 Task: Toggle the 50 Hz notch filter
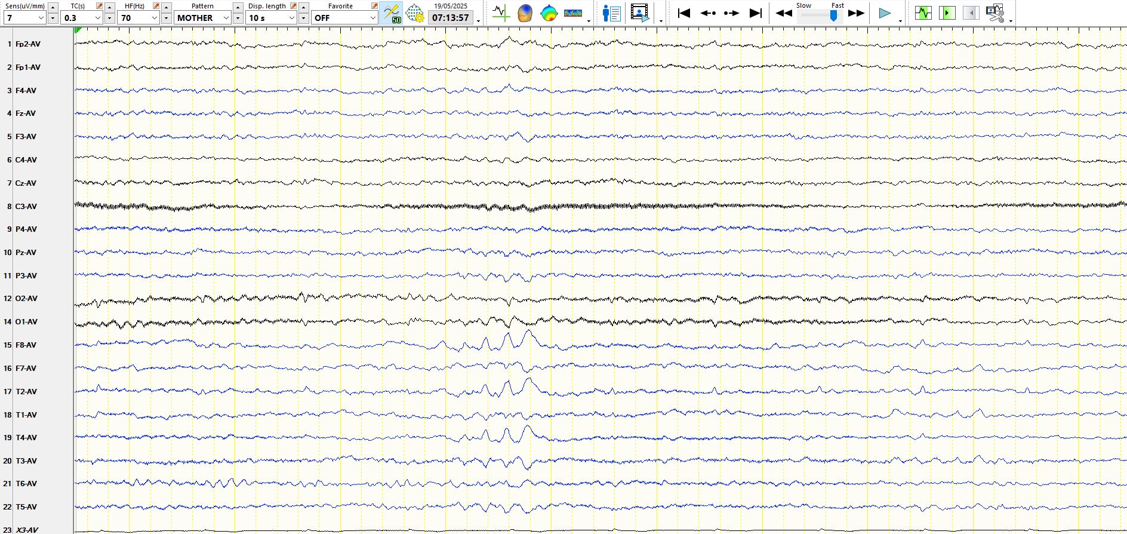point(392,13)
